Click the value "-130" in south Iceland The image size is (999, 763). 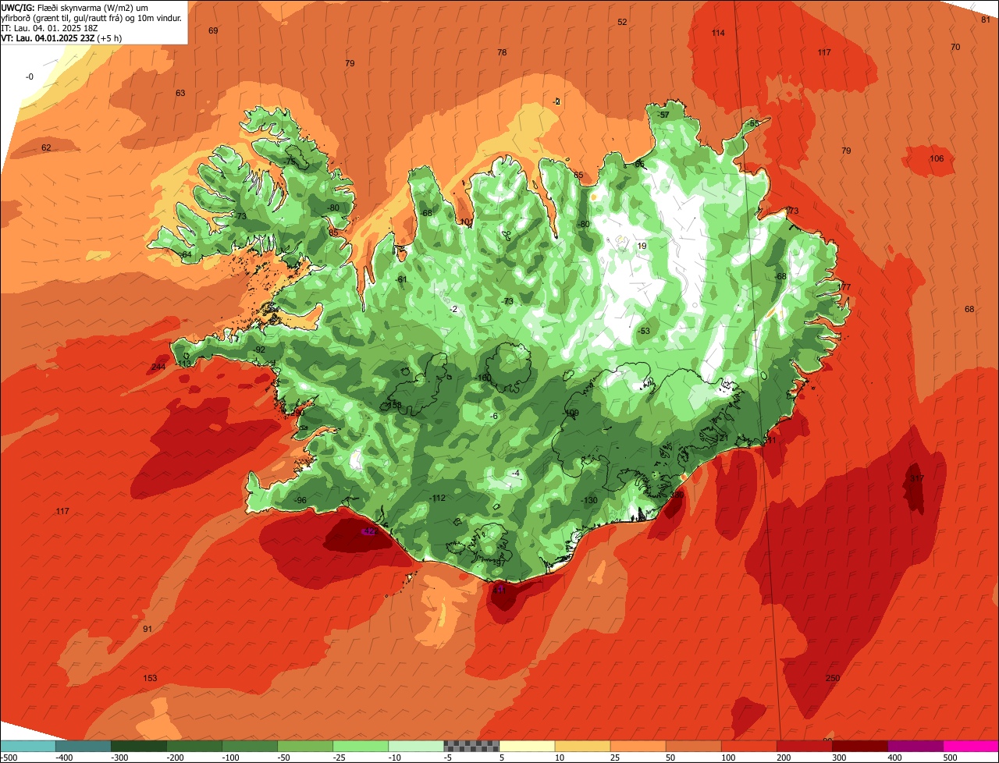point(590,500)
